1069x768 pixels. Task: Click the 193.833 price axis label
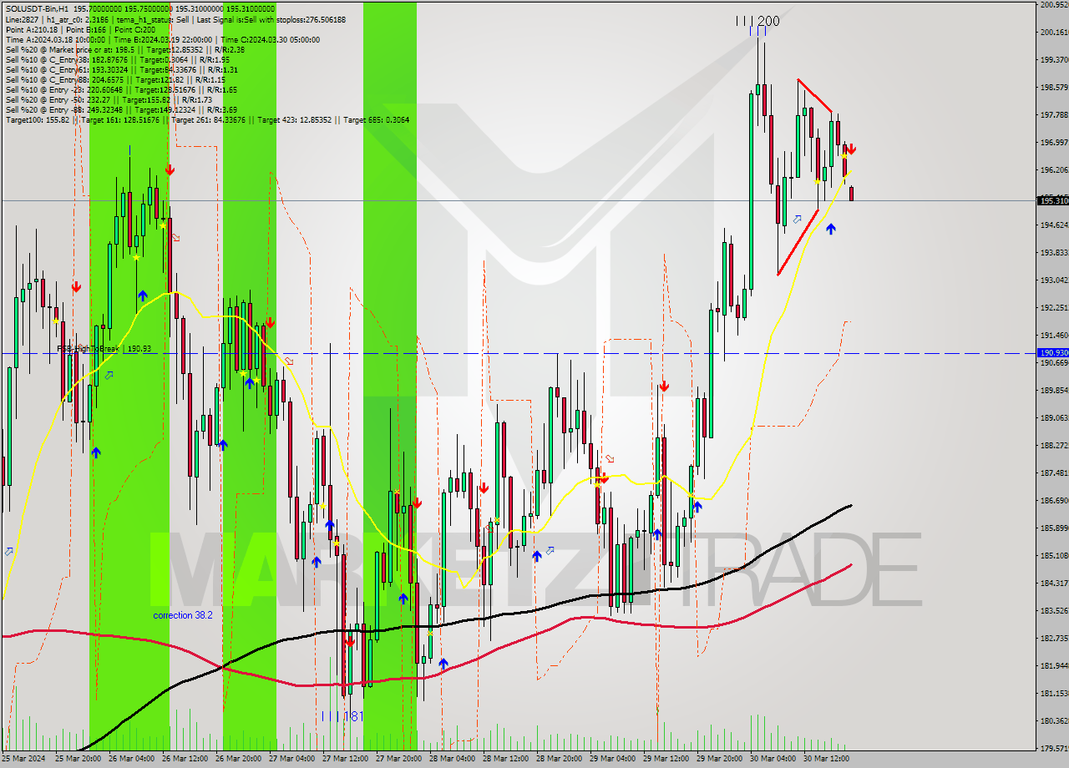(1053, 252)
